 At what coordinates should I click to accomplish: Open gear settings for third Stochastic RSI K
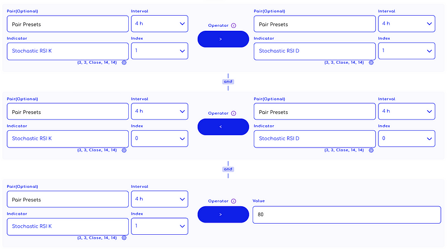pyautogui.click(x=124, y=238)
